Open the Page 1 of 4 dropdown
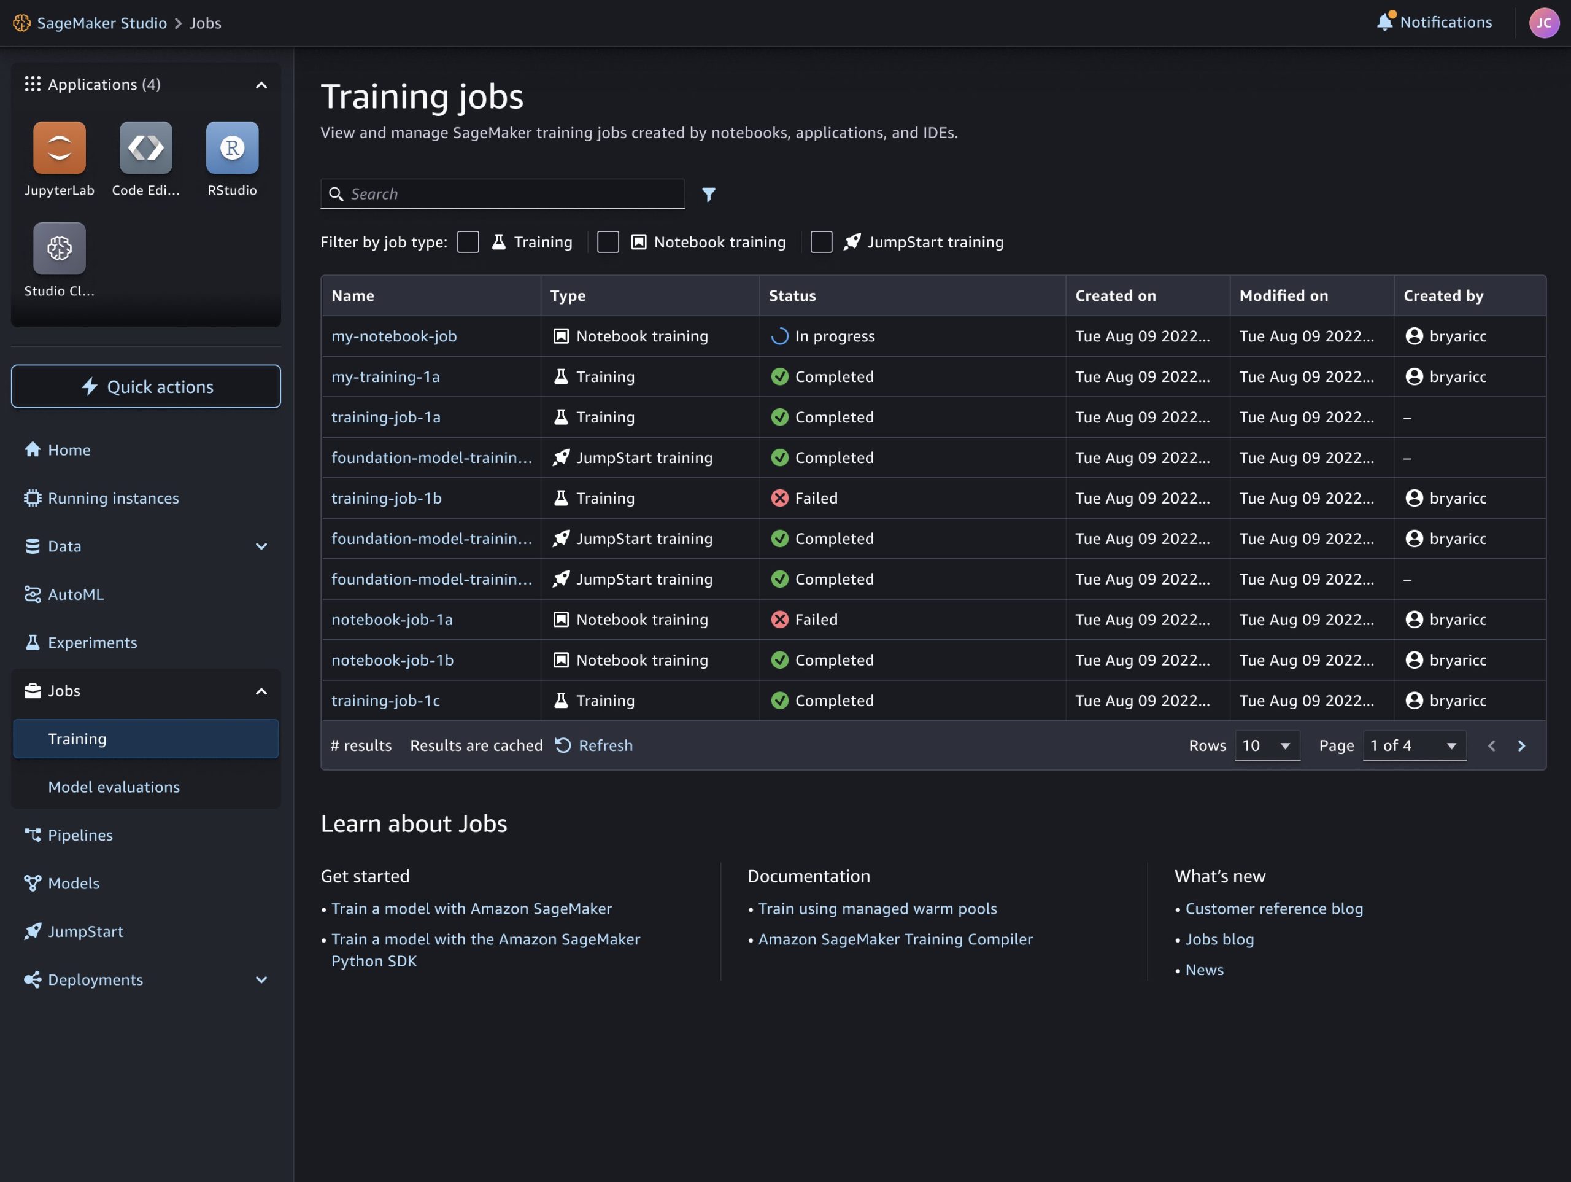Viewport: 1571px width, 1182px height. [x=1414, y=745]
